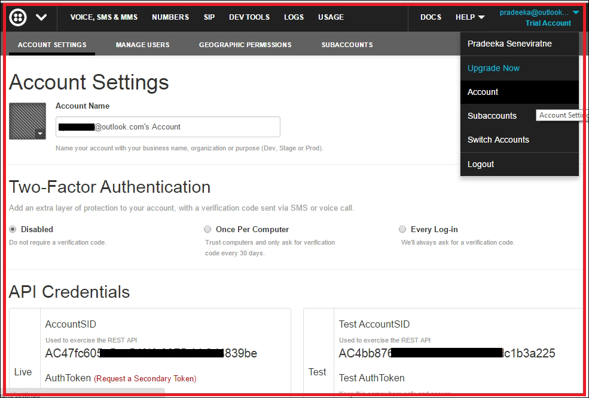Collapse the pradeeka@outlook account dropdown

(x=539, y=13)
